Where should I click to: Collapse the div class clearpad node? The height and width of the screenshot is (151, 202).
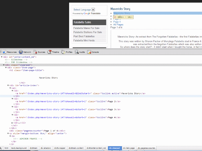[x=4, y=65]
